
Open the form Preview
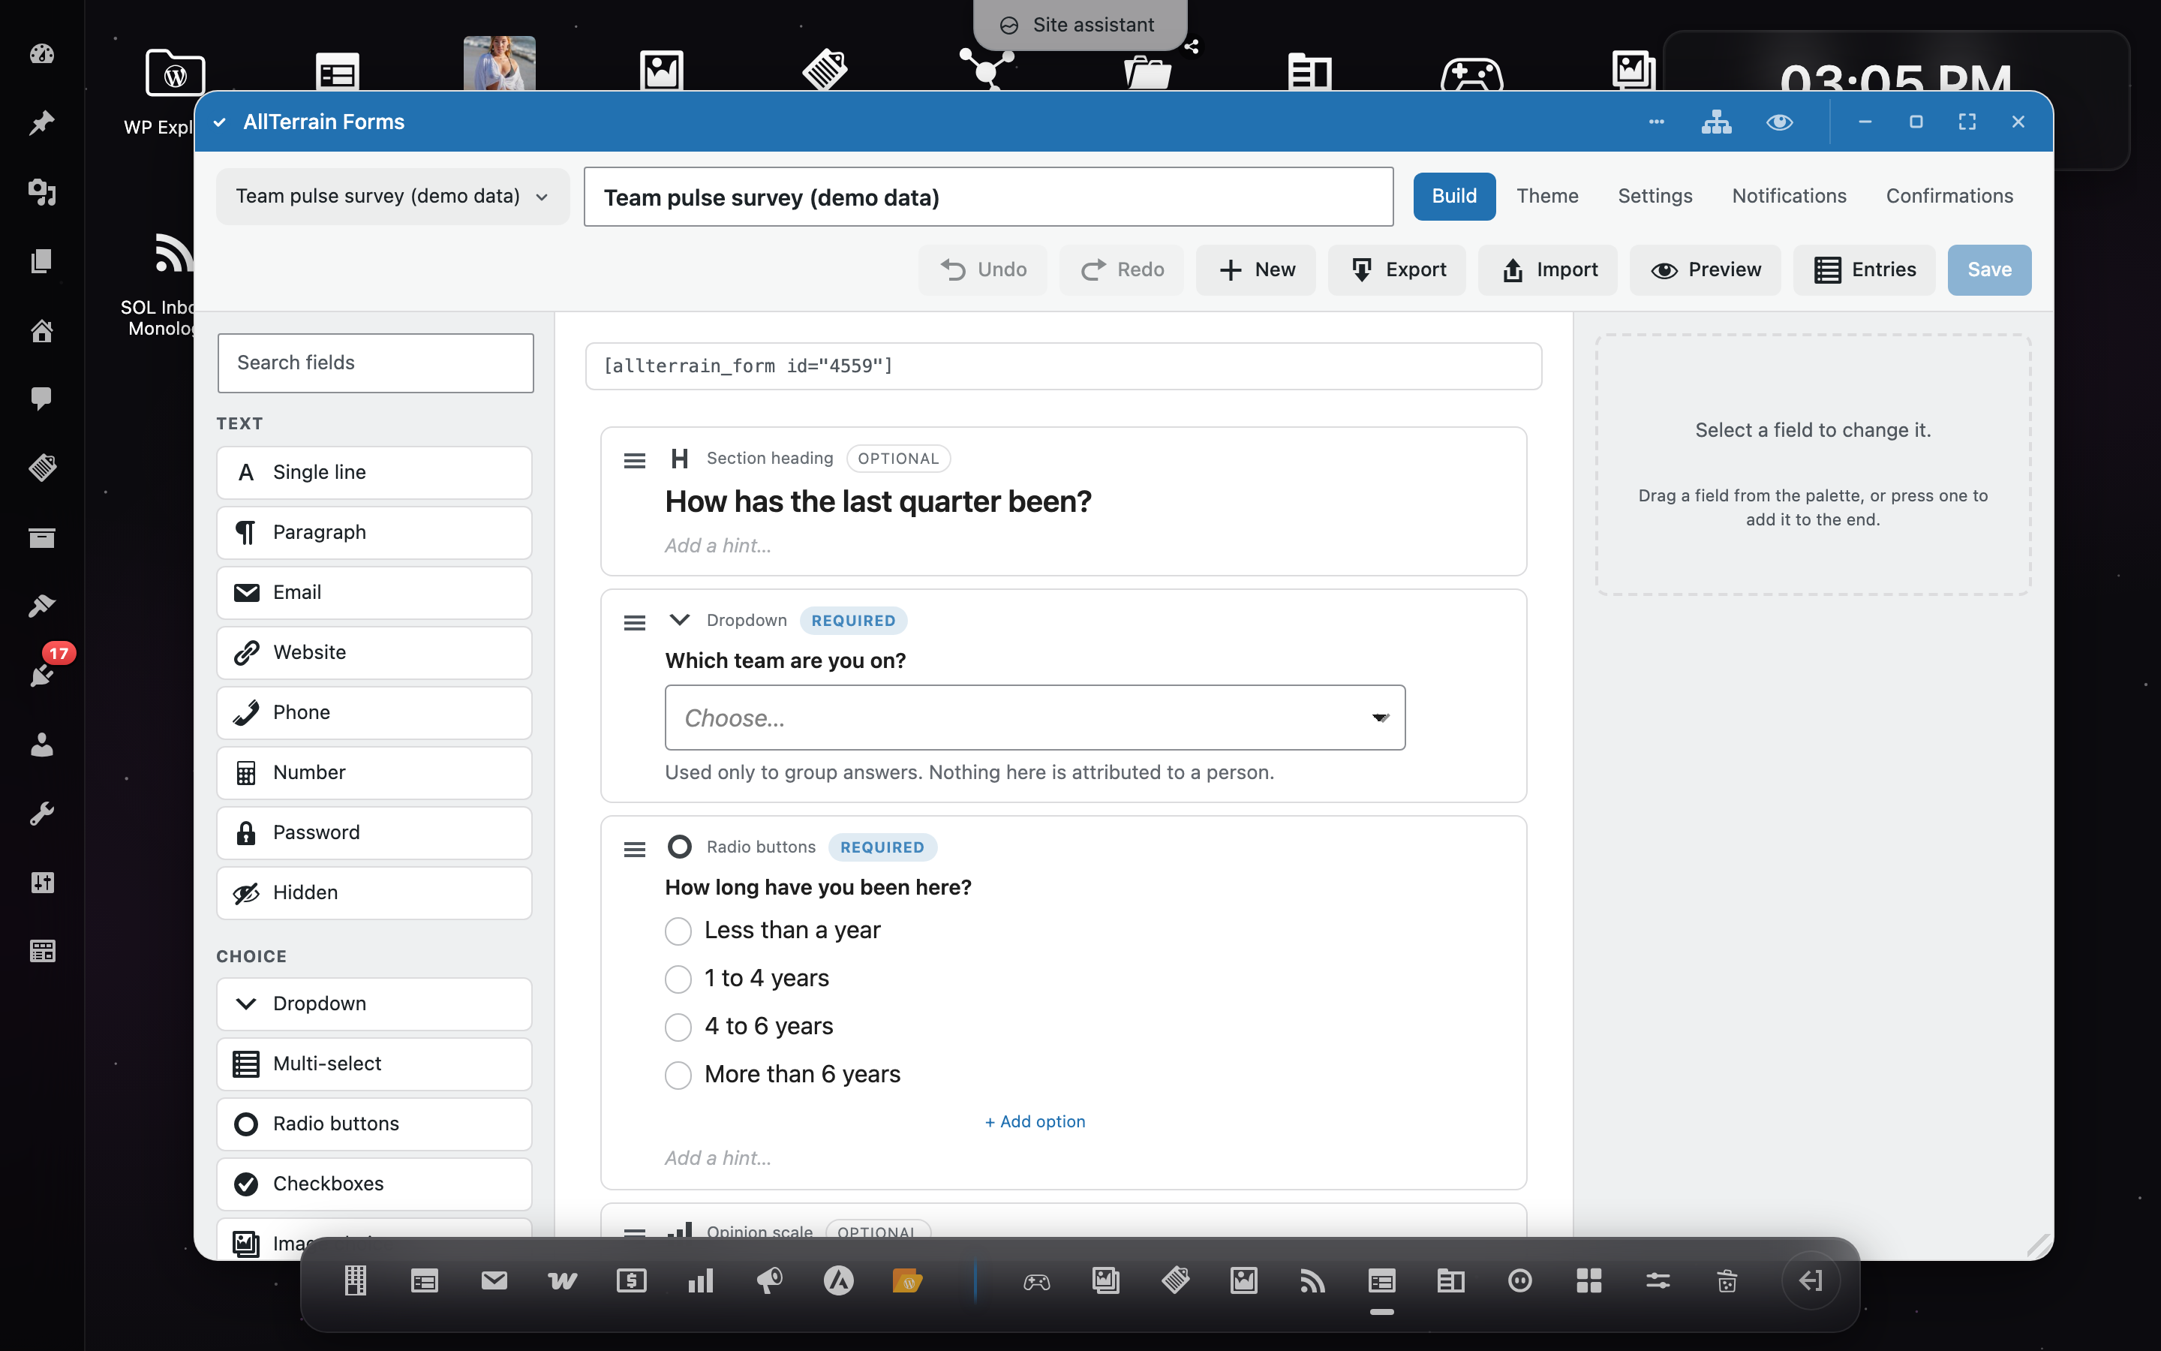tap(1705, 270)
